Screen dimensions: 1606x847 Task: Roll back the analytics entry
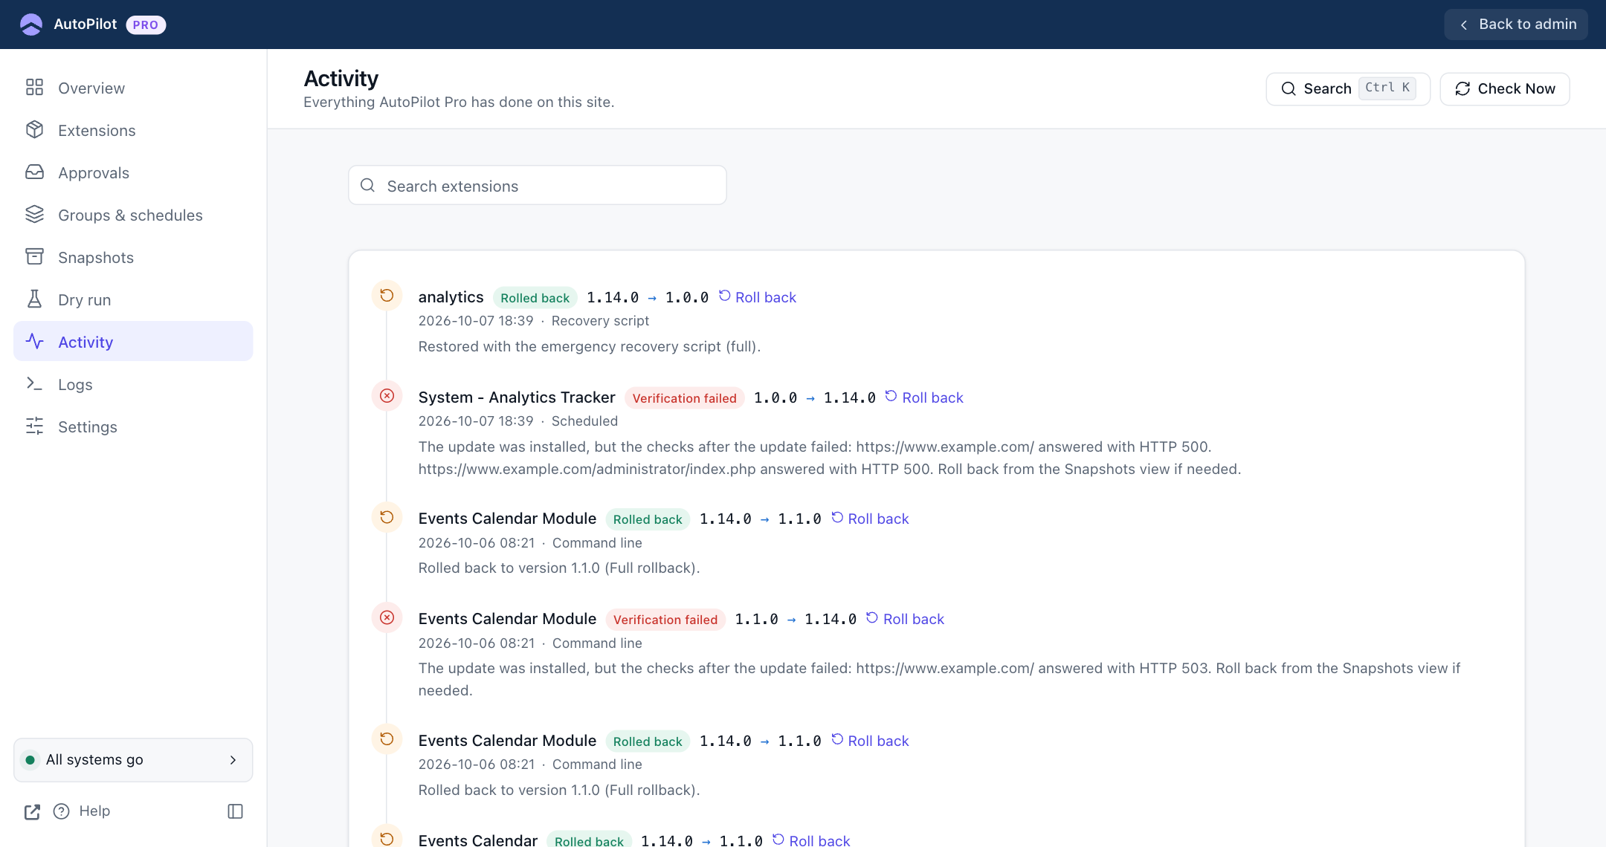click(757, 297)
